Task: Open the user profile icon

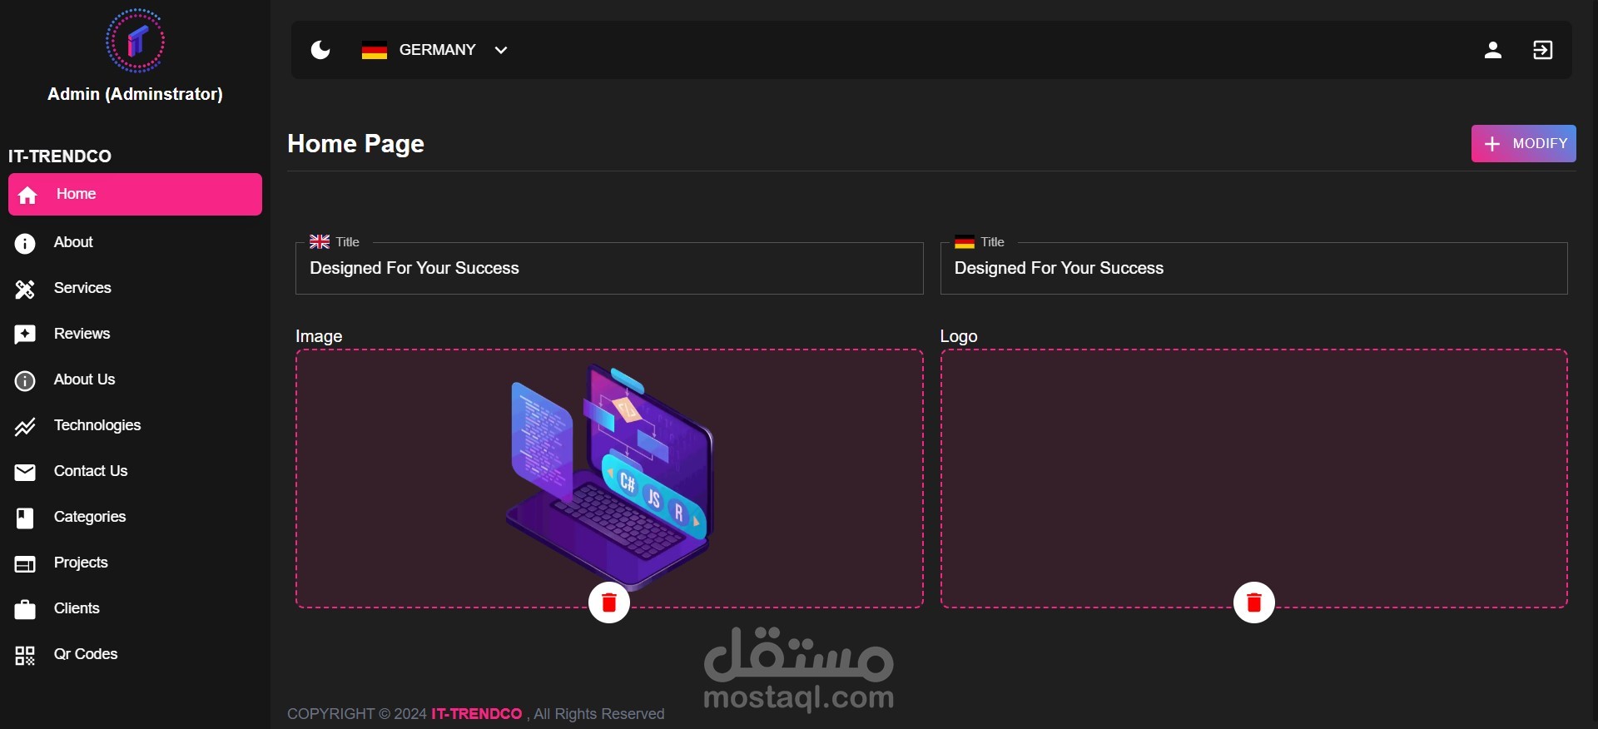Action: [1493, 50]
